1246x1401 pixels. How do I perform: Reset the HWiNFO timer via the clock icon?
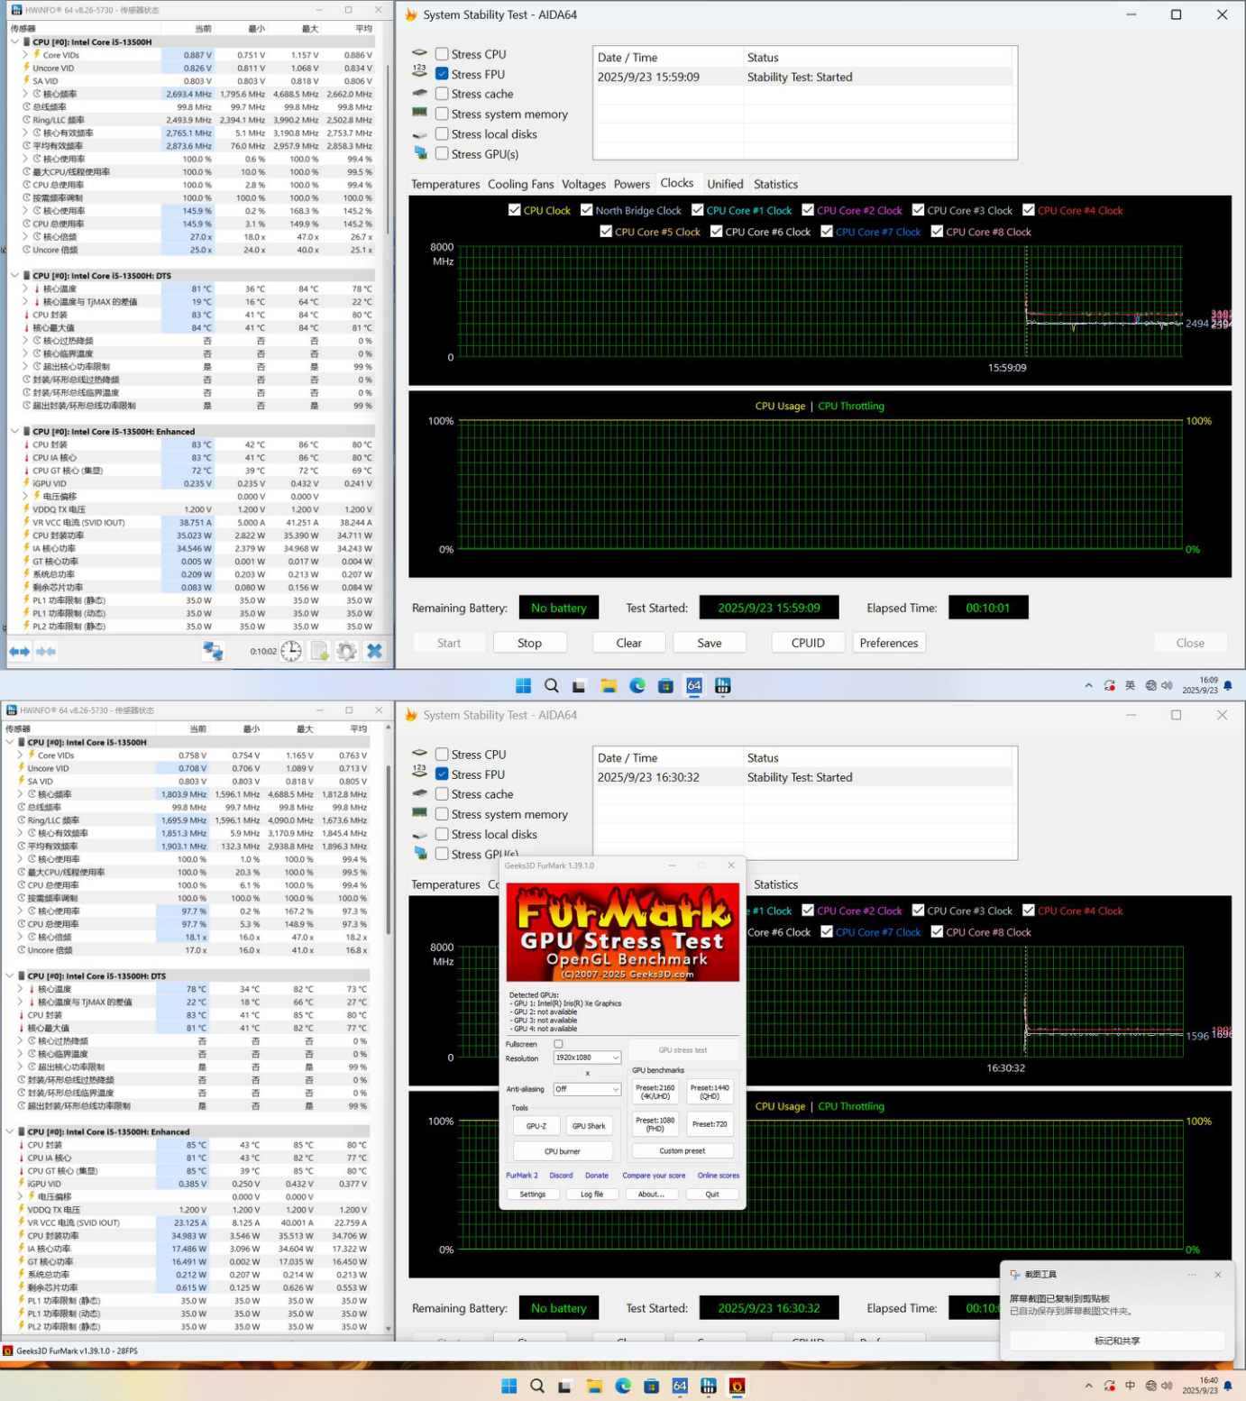290,651
